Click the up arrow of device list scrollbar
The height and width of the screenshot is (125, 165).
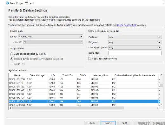click(162, 75)
